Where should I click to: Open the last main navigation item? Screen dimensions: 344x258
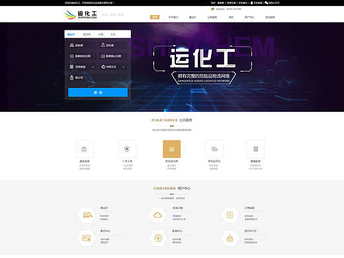270,17
